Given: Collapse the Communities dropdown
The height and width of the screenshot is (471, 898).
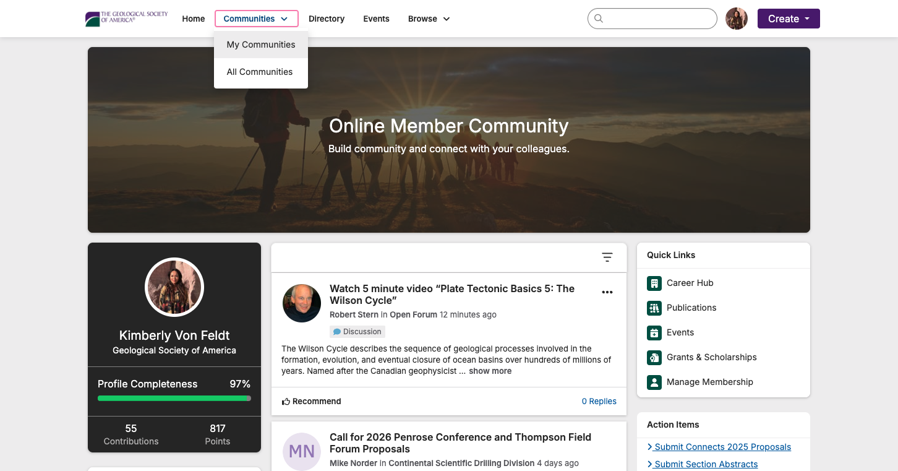Looking at the screenshot, I should tap(256, 19).
